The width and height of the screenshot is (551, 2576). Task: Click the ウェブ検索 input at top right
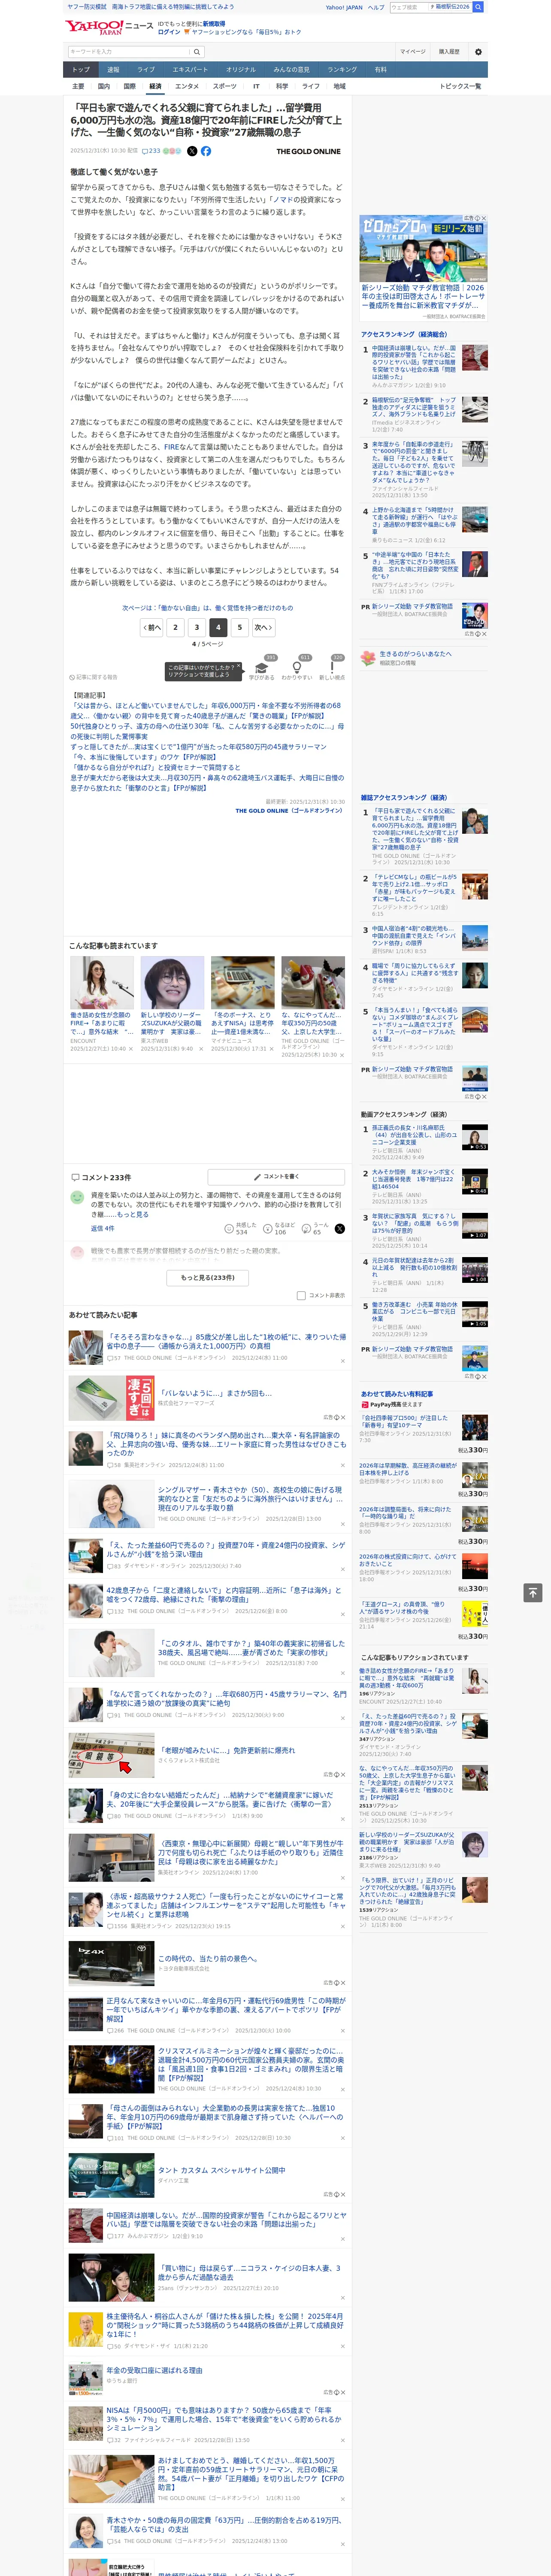[x=408, y=7]
